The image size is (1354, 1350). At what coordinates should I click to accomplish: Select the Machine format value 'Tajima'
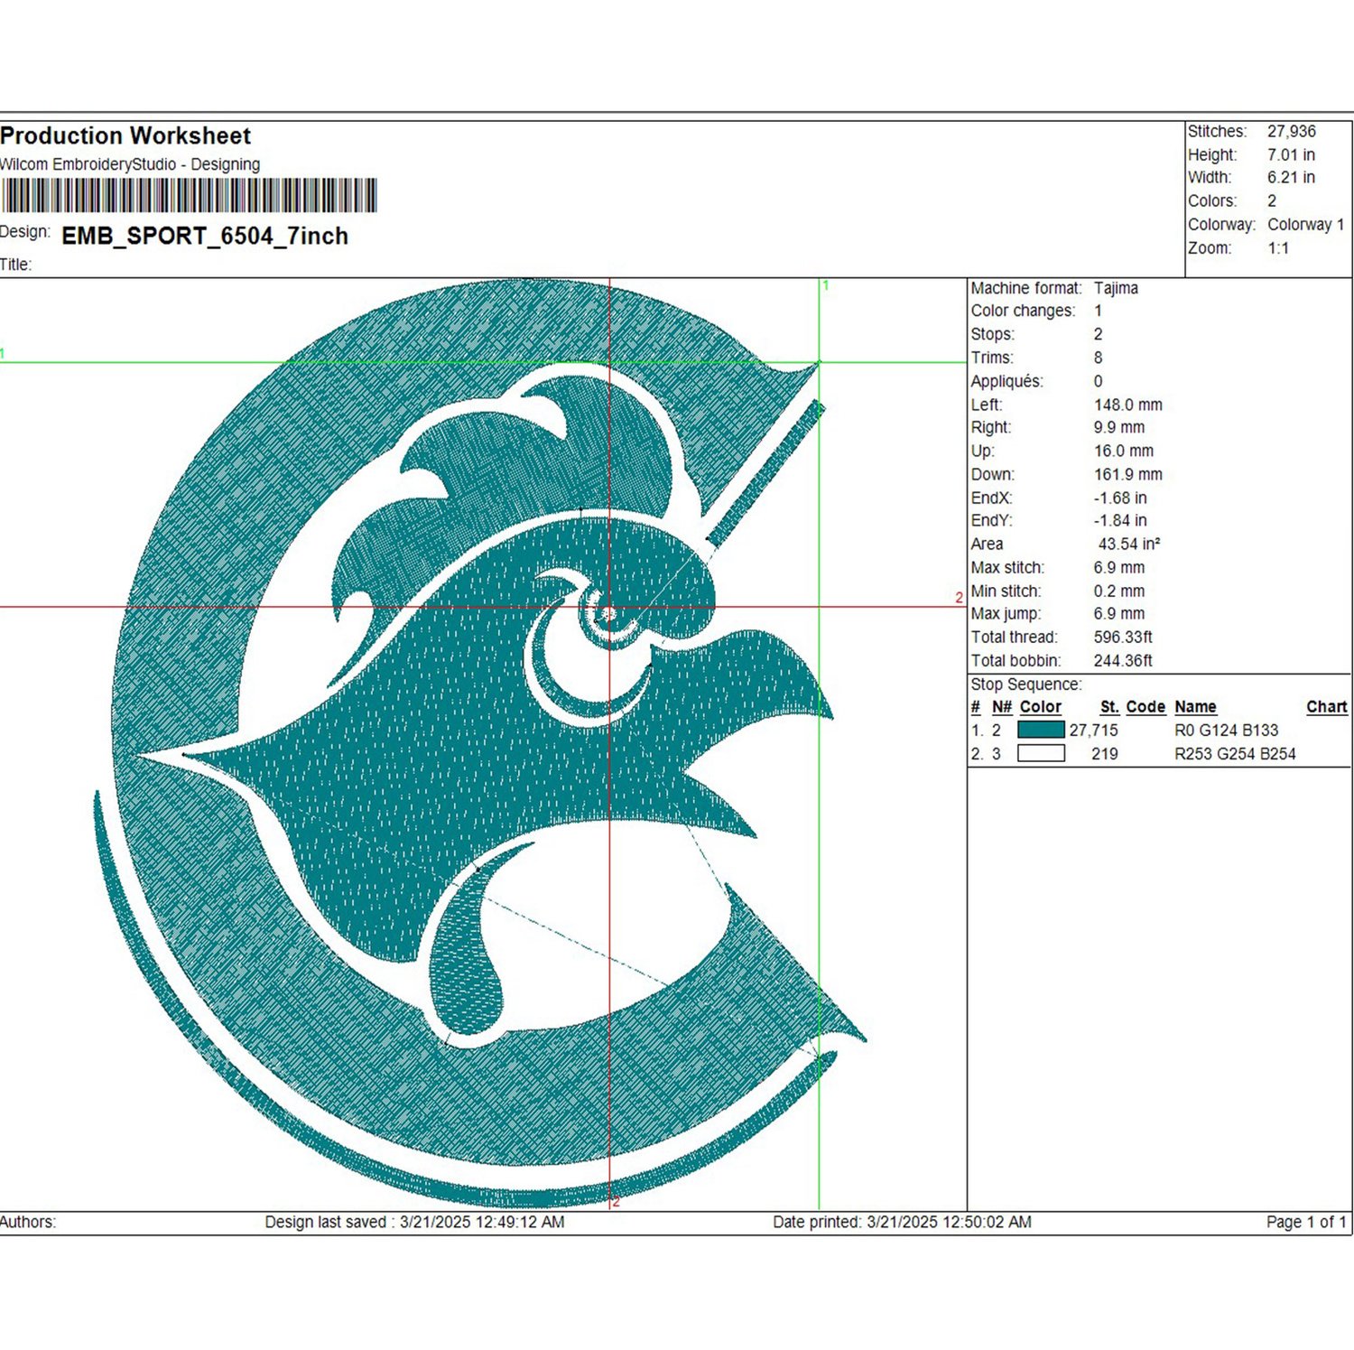click(1116, 288)
